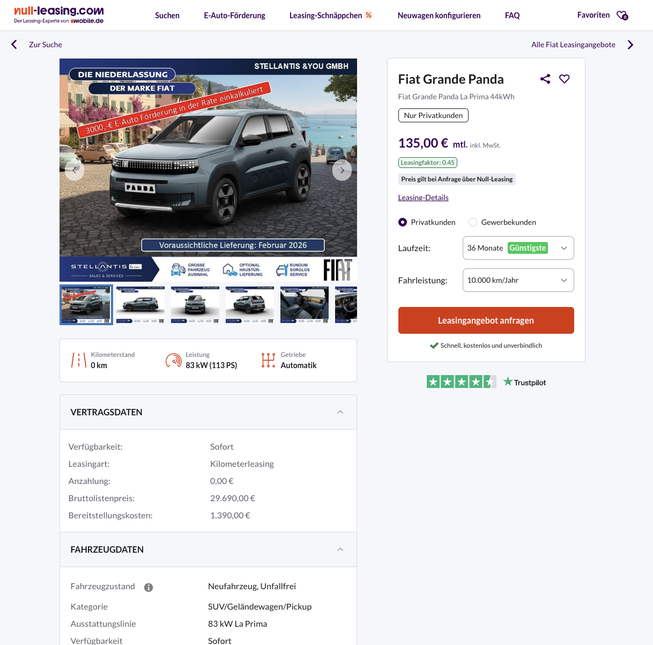Open the Fahrleistung dropdown

[518, 280]
